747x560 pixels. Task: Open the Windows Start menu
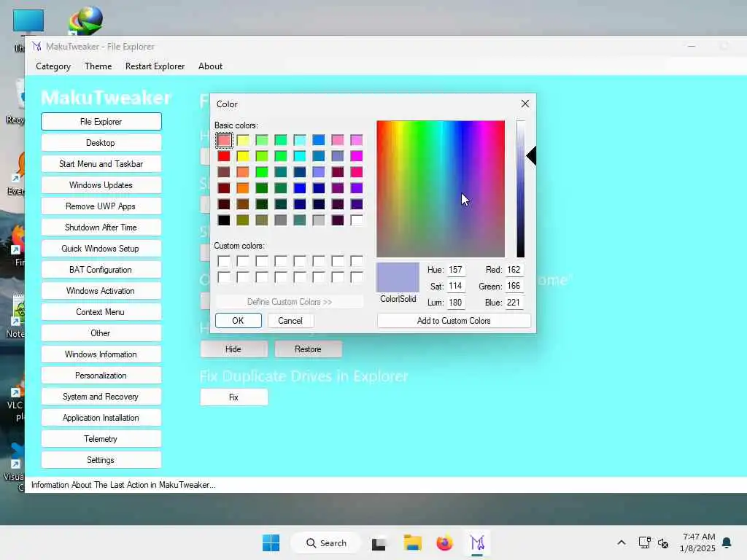point(271,542)
